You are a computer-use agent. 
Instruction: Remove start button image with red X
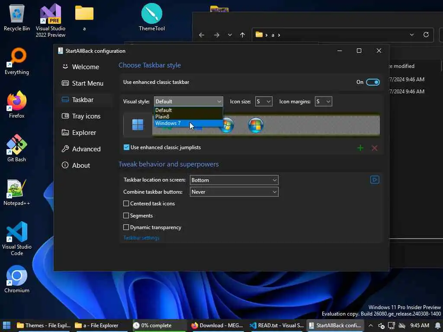(x=375, y=148)
